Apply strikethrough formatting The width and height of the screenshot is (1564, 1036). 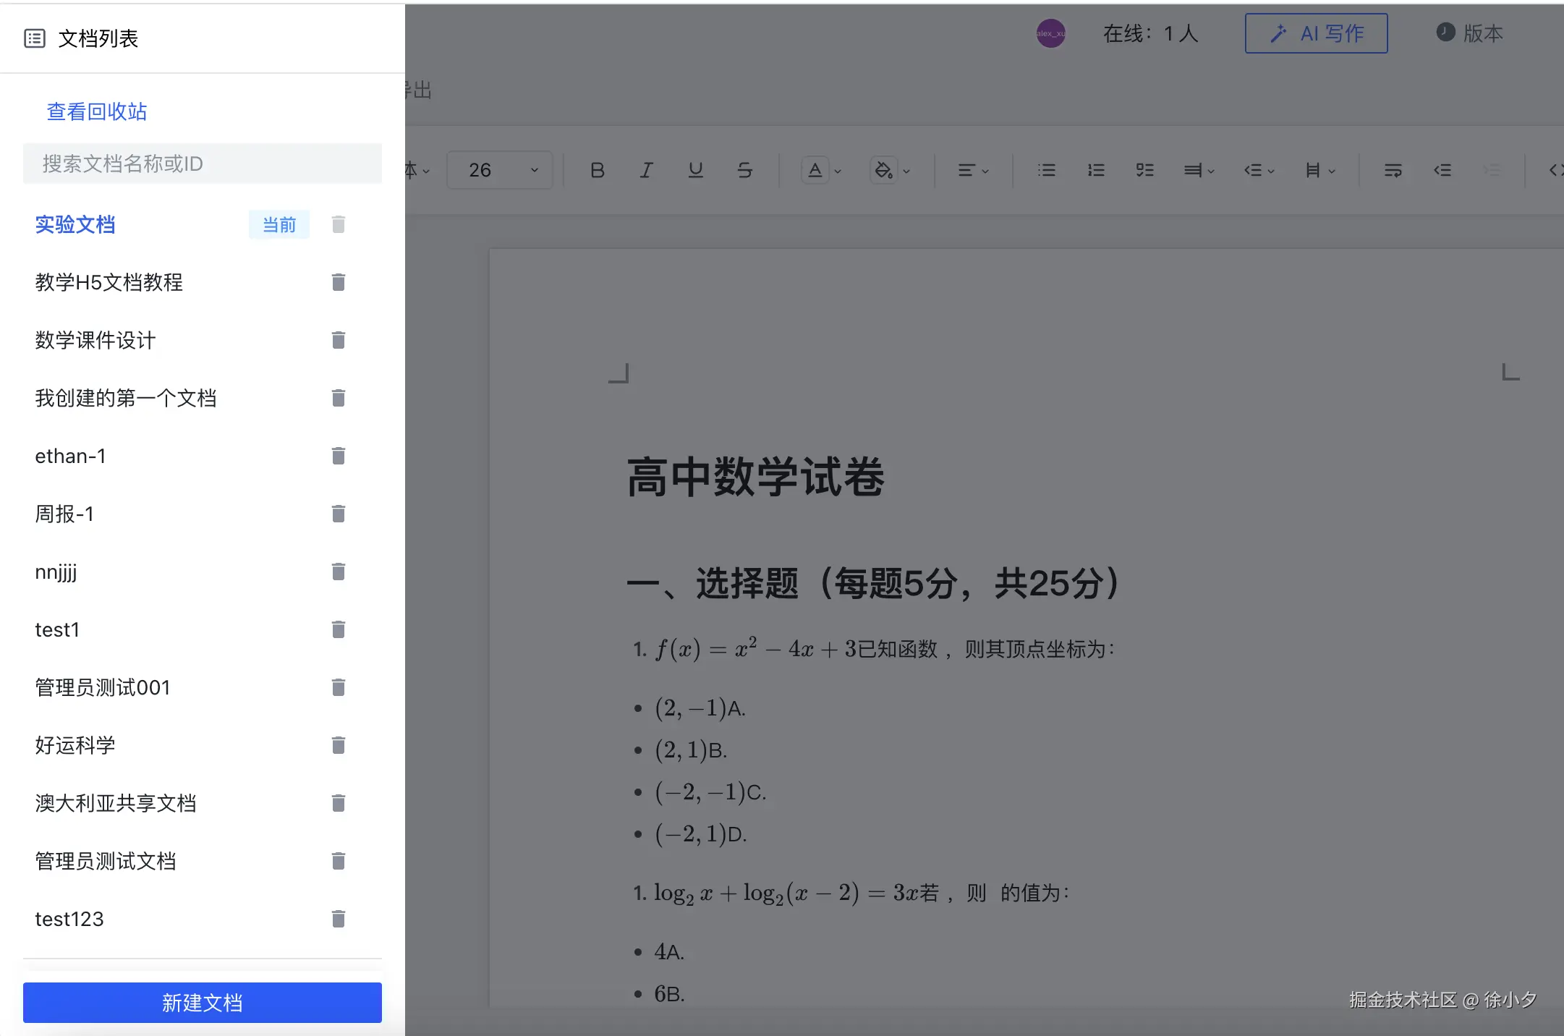(744, 170)
